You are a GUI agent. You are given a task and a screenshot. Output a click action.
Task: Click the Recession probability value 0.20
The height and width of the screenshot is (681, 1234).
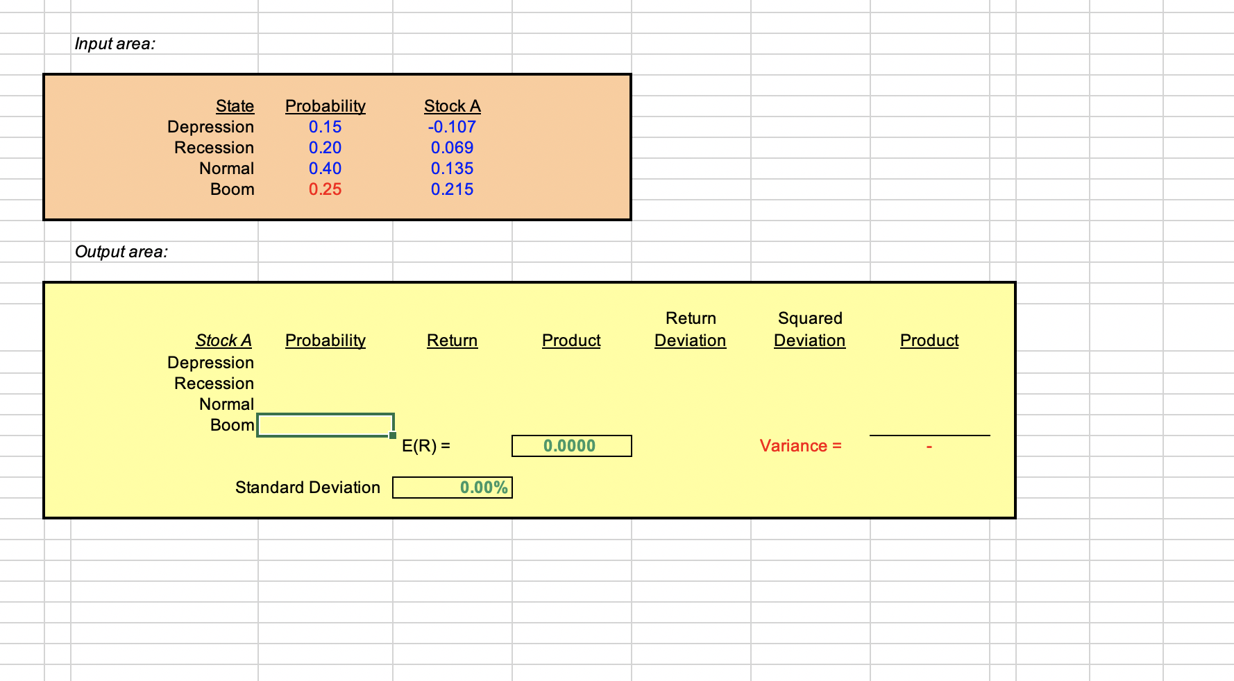[326, 148]
